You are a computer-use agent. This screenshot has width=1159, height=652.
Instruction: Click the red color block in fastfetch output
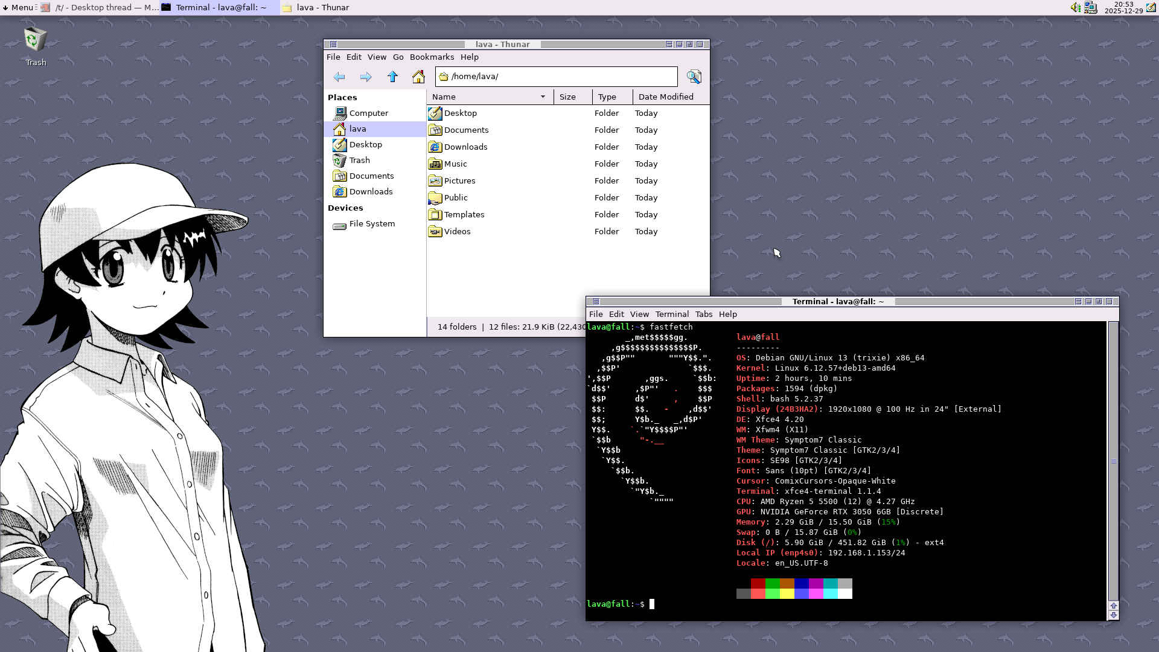[758, 583]
